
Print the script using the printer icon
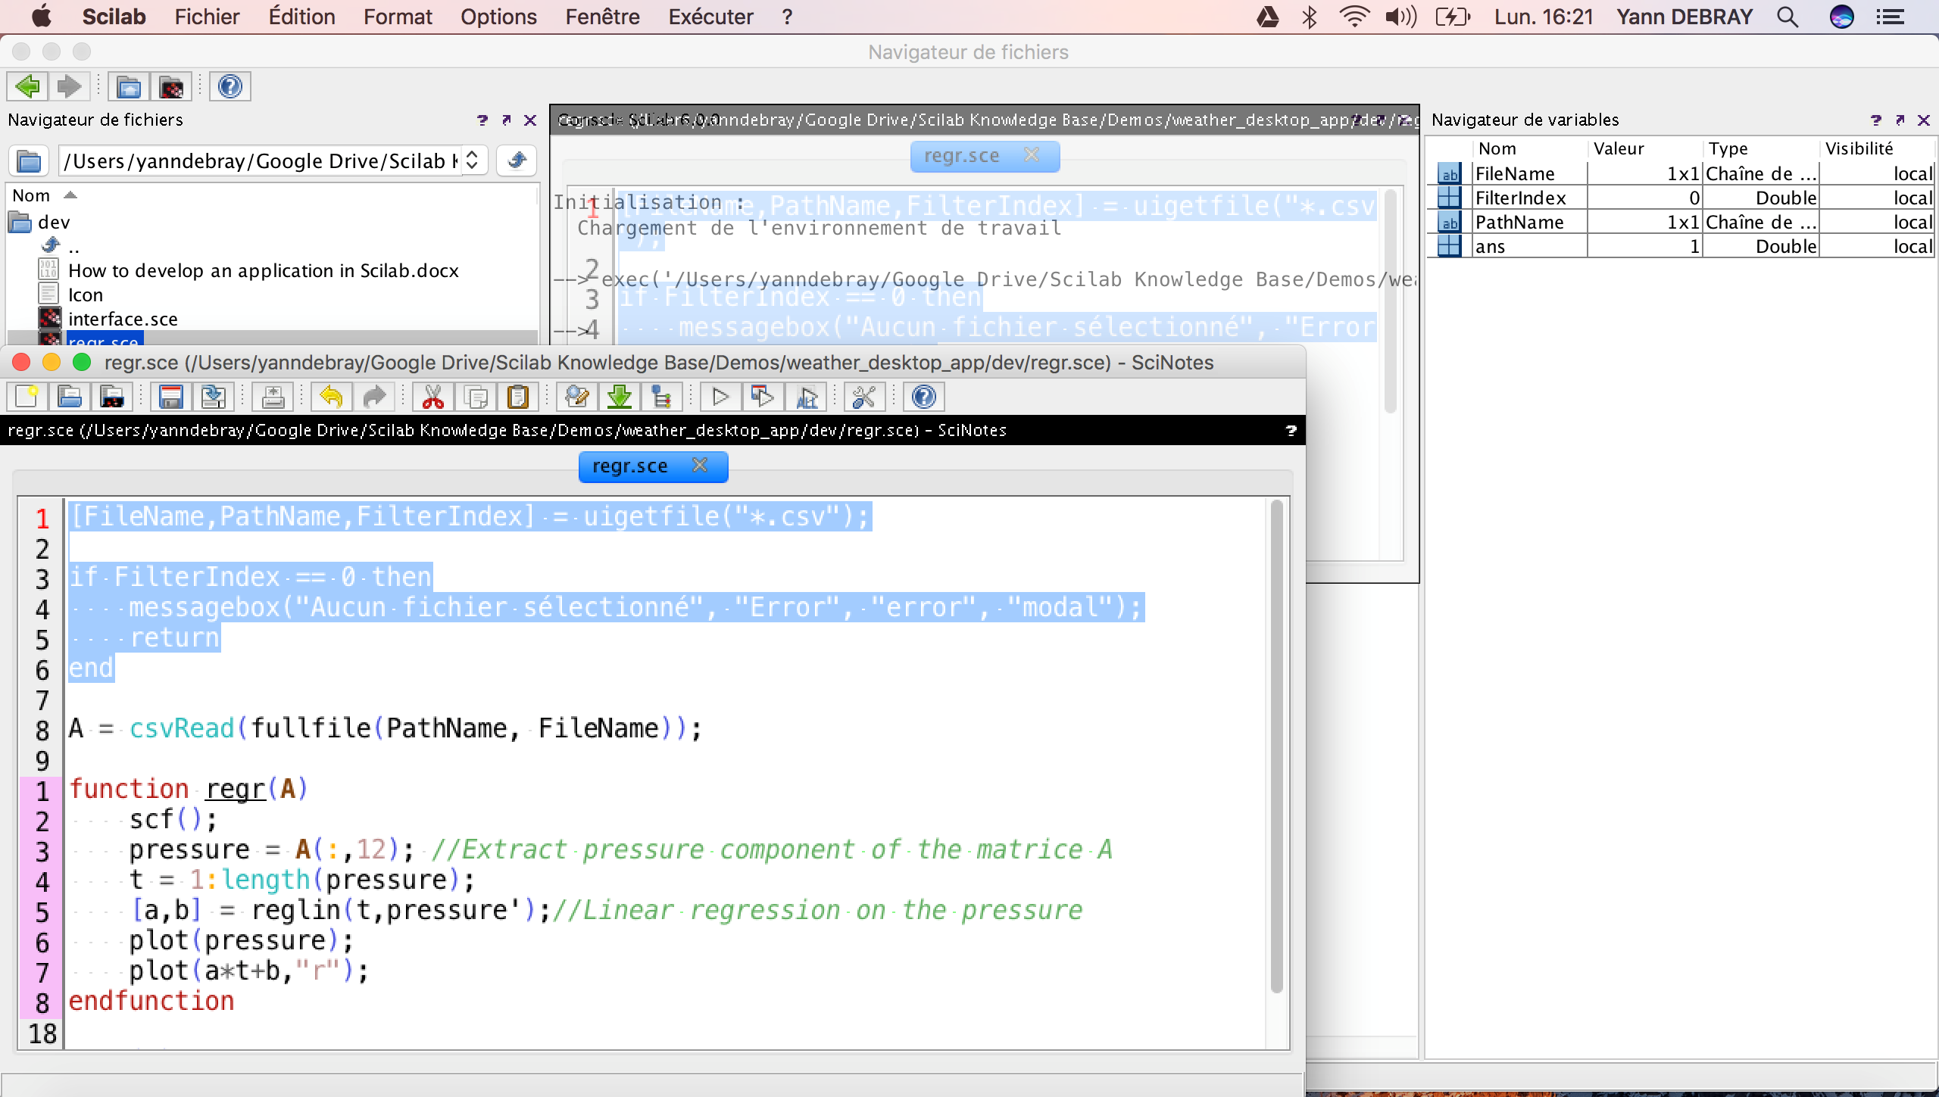pyautogui.click(x=273, y=397)
